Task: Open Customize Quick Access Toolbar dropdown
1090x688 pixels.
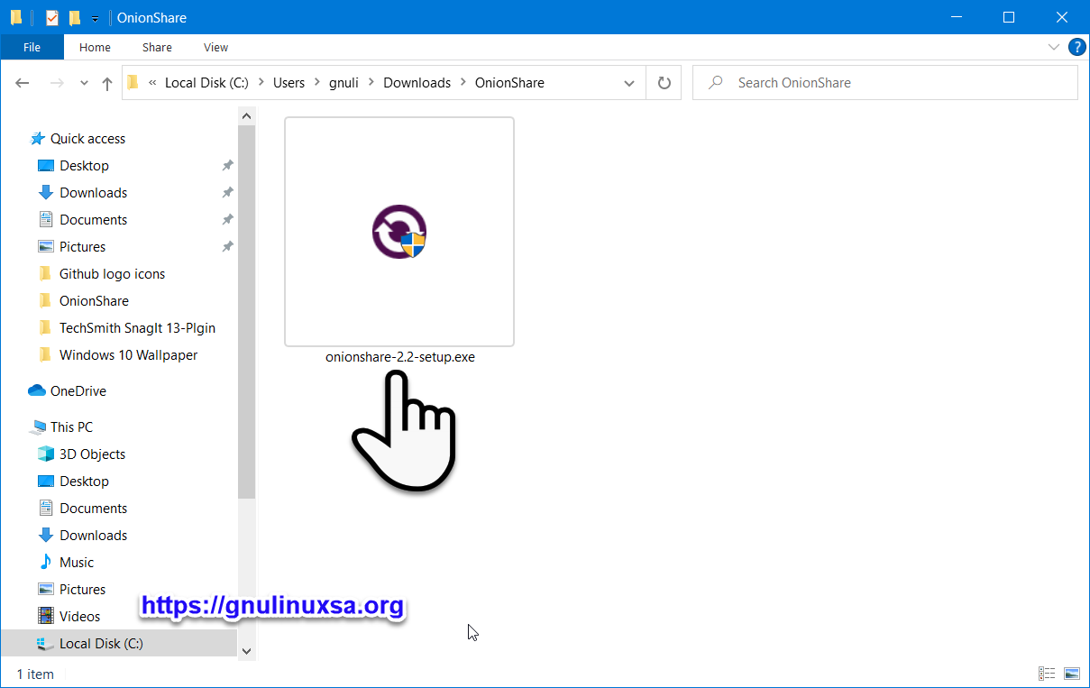Action: 95,18
